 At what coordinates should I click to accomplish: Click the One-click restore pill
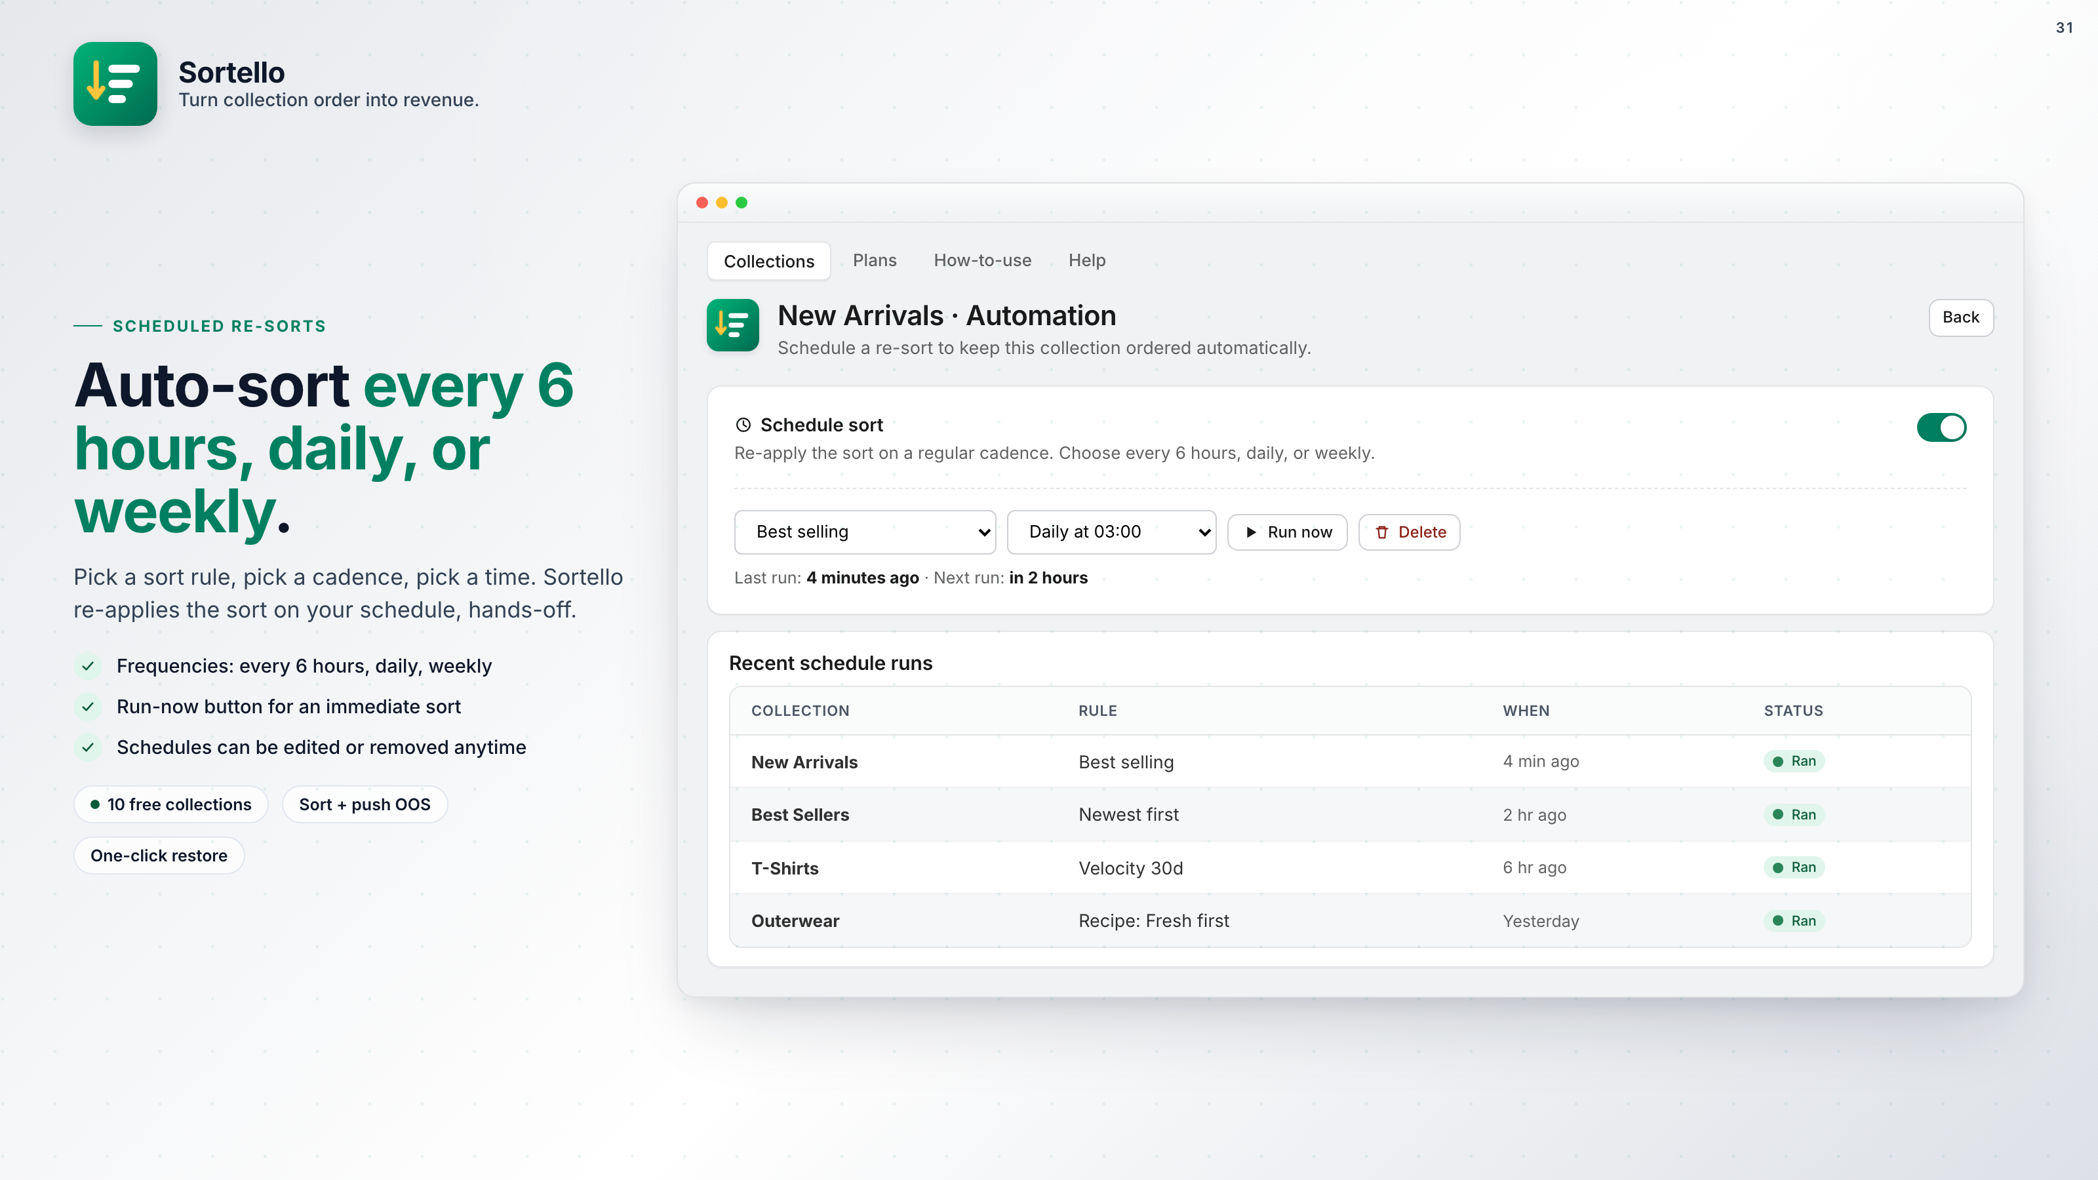click(x=159, y=856)
